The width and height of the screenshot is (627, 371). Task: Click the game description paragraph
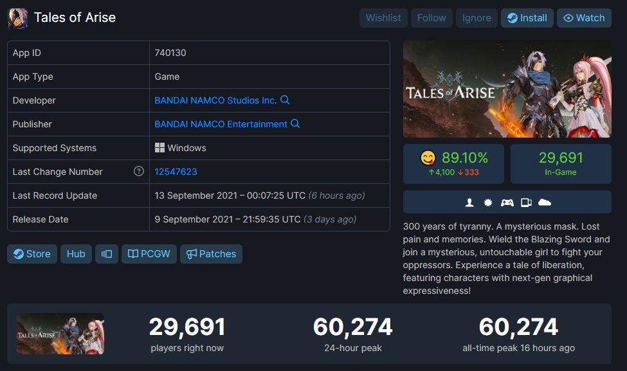506,258
